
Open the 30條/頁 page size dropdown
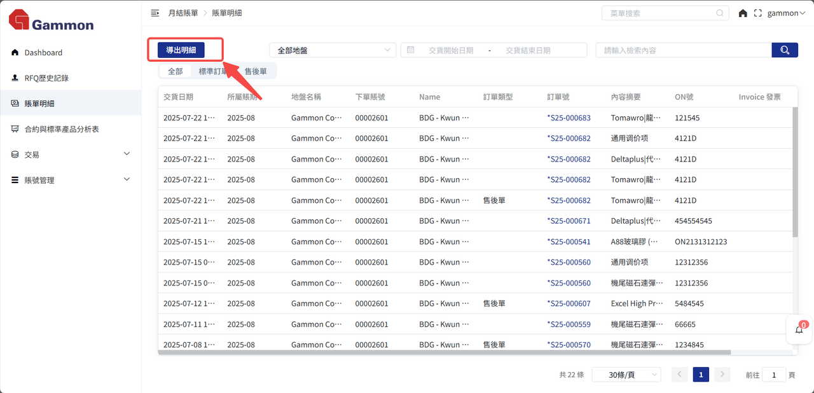(x=626, y=375)
